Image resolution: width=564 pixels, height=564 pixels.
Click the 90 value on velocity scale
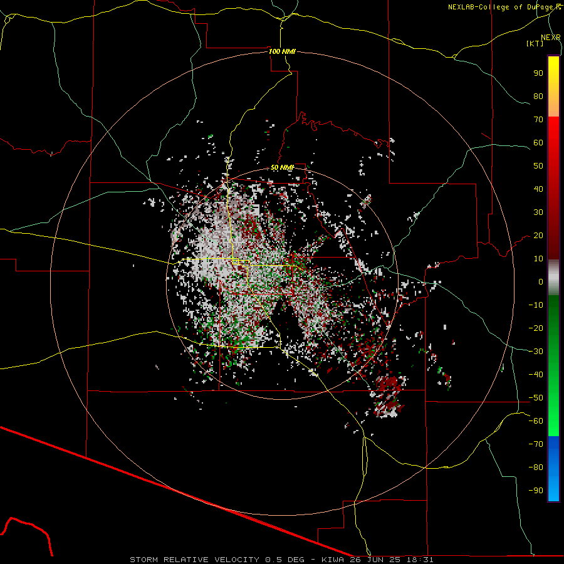538,73
